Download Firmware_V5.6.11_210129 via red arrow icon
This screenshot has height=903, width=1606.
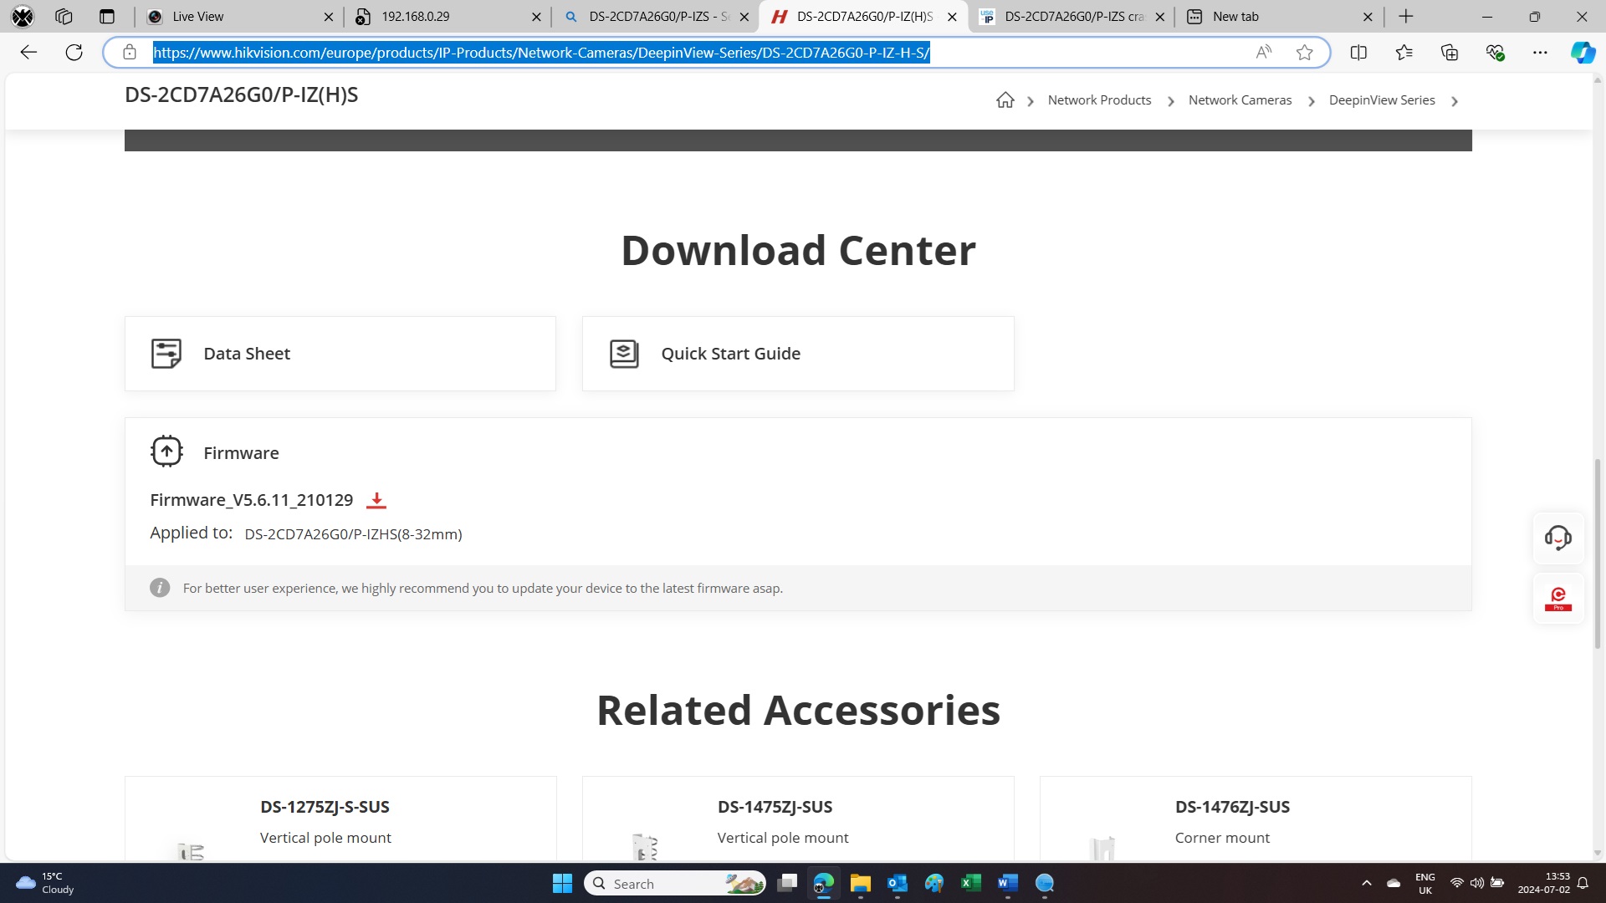tap(376, 500)
